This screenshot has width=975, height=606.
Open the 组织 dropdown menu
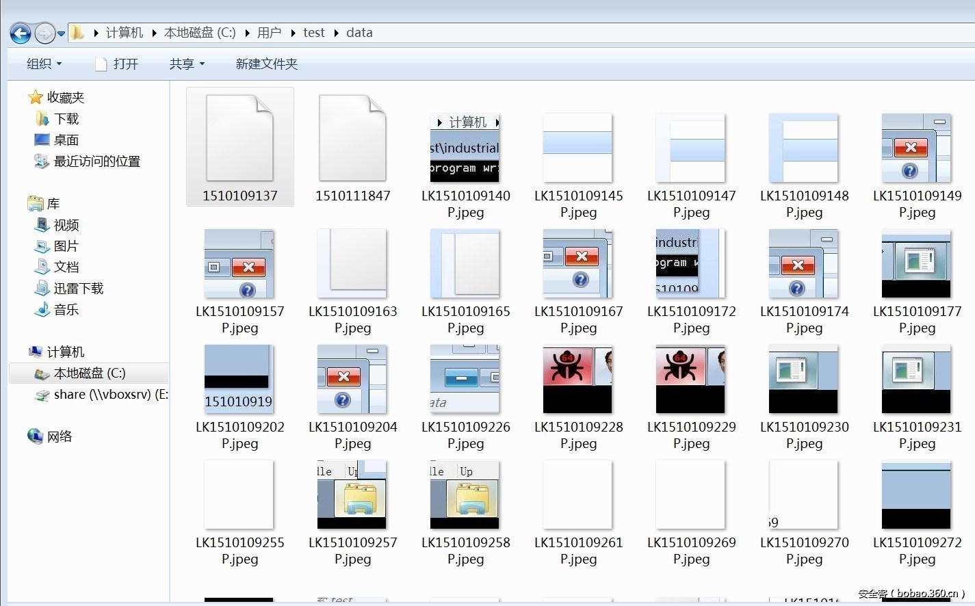[x=44, y=64]
